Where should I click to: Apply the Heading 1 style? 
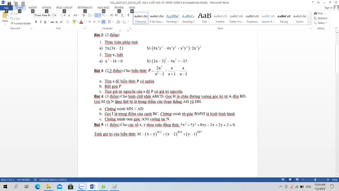click(172, 18)
